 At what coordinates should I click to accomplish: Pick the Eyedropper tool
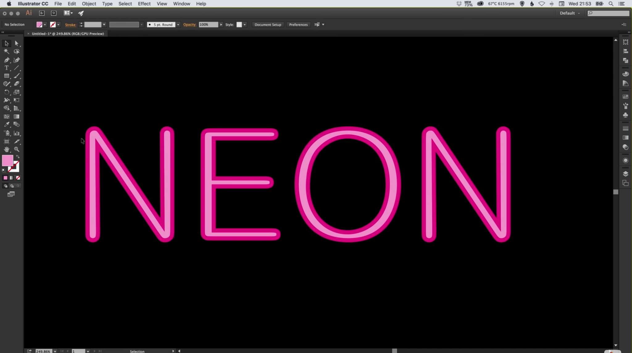pos(6,124)
